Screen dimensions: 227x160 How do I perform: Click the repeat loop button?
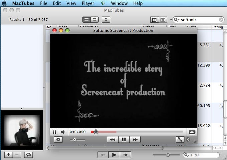(x=28, y=155)
